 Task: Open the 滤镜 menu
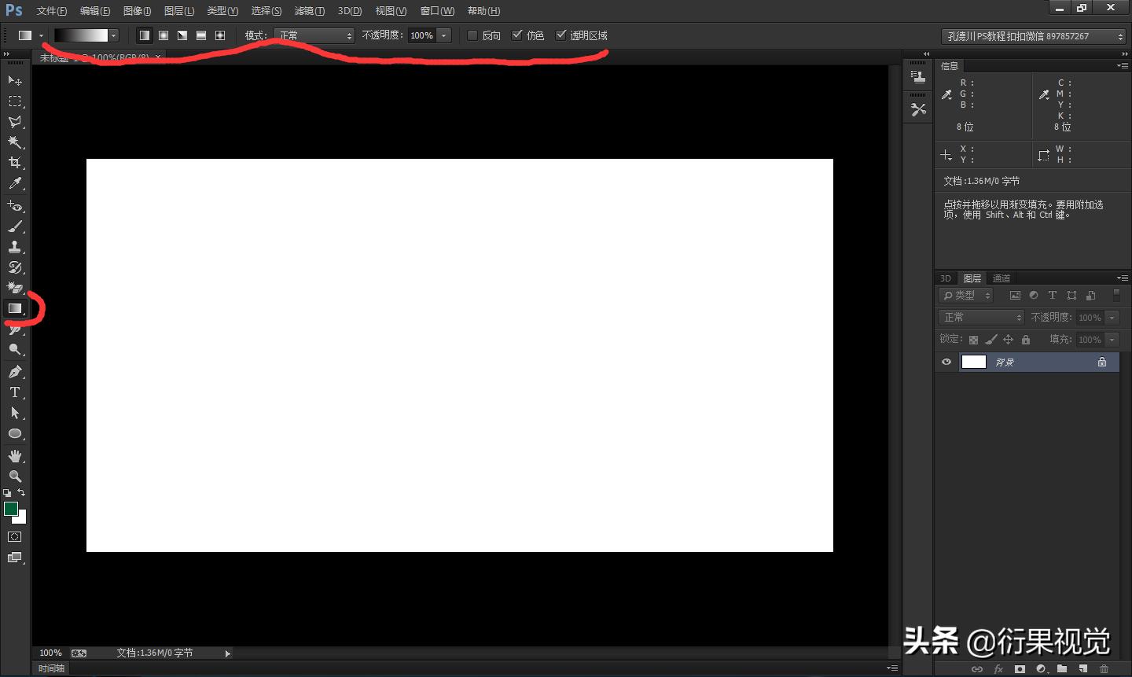click(x=309, y=10)
